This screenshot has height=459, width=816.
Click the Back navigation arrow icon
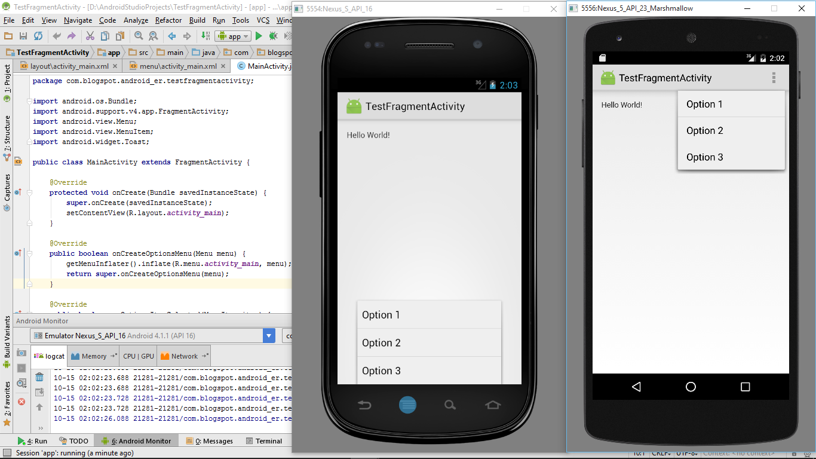point(171,36)
